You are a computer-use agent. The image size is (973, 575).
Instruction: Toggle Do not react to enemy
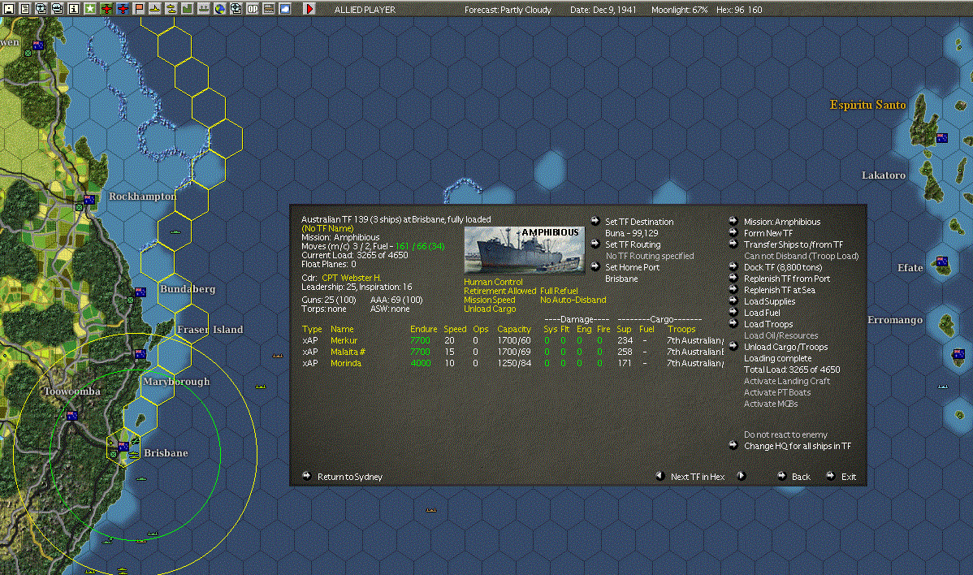coord(785,434)
